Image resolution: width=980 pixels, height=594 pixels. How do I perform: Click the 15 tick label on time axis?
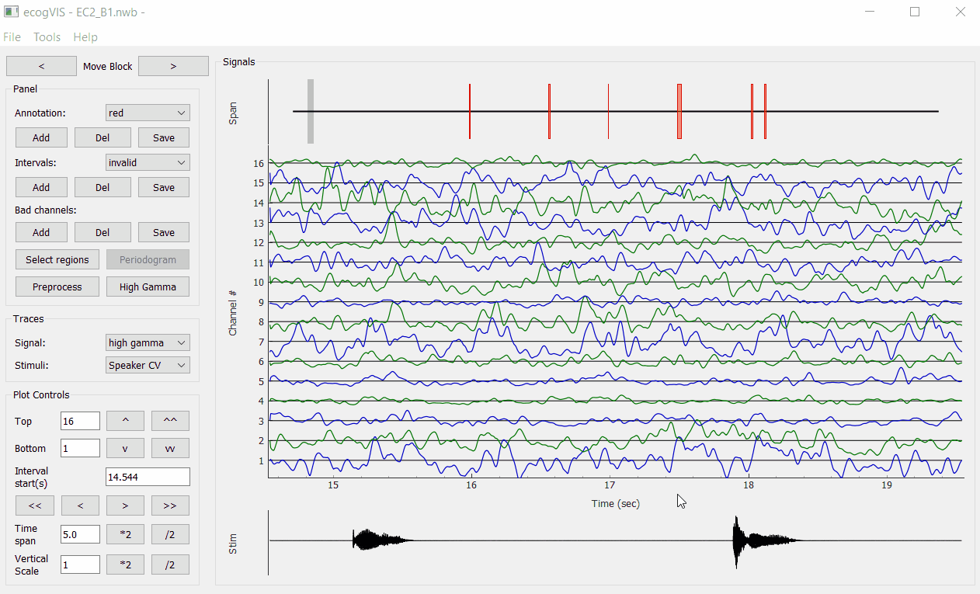[332, 485]
